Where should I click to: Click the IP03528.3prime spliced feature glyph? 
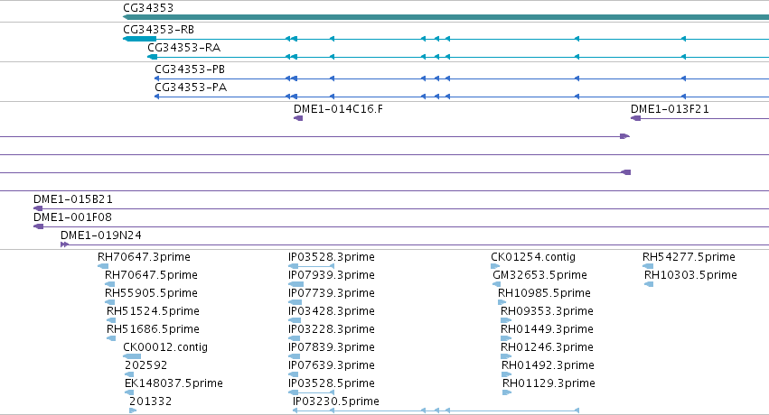click(x=312, y=266)
